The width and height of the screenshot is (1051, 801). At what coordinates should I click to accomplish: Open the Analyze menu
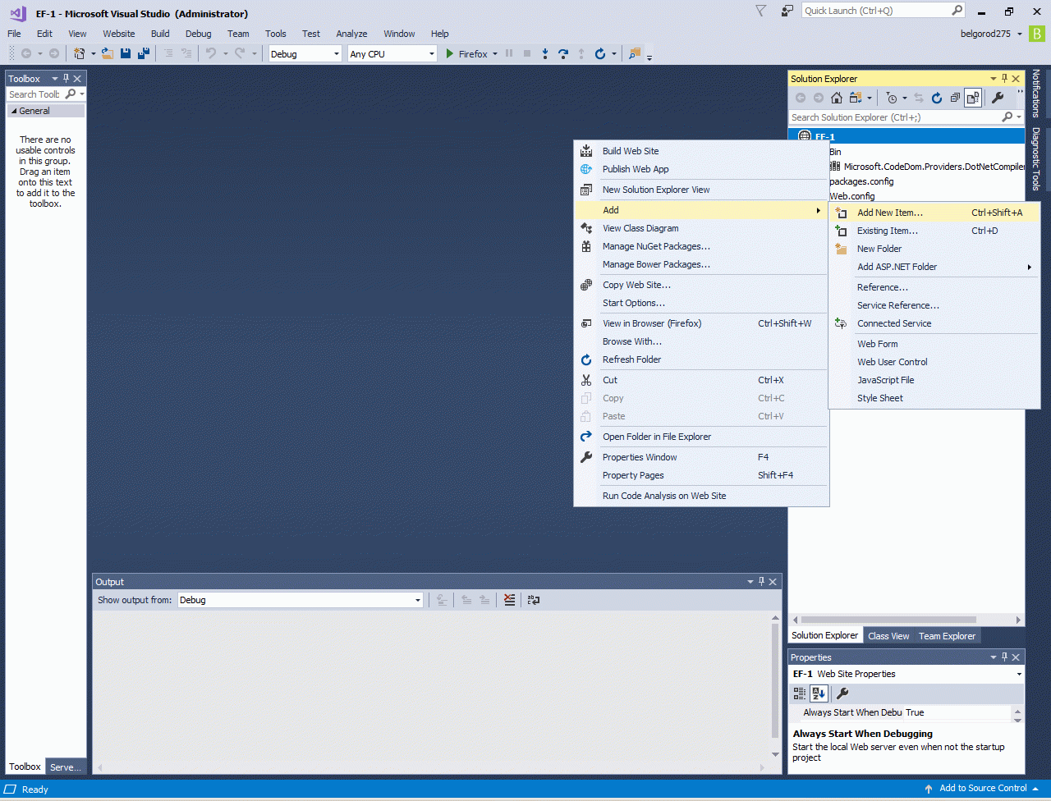coord(351,34)
